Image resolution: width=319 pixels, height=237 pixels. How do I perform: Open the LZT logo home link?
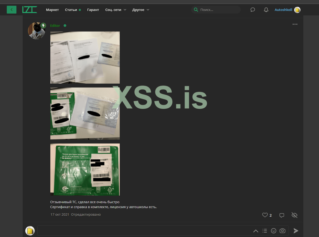29,10
